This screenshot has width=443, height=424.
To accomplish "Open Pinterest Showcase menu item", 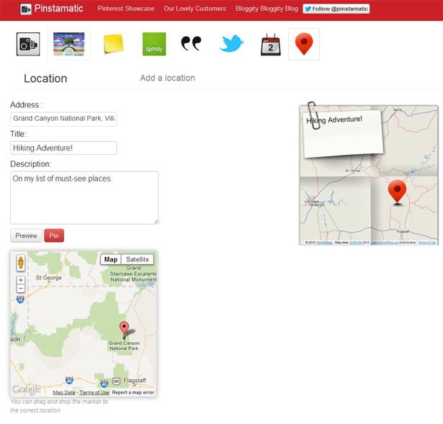I will click(x=126, y=9).
